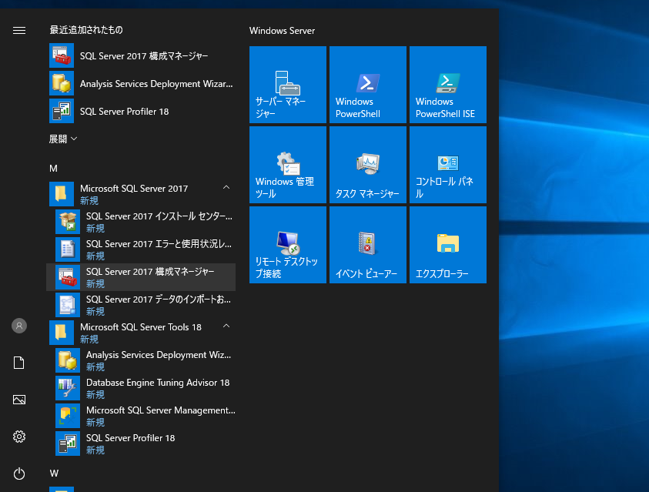Viewport: 649px width, 492px height.
Task: Open Documents from the sidebar icon
Action: (x=19, y=363)
